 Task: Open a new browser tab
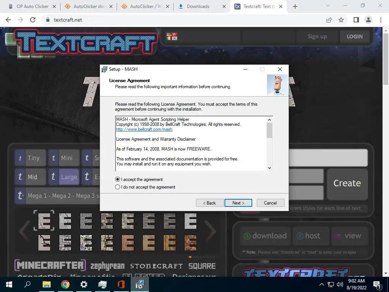coord(295,6)
